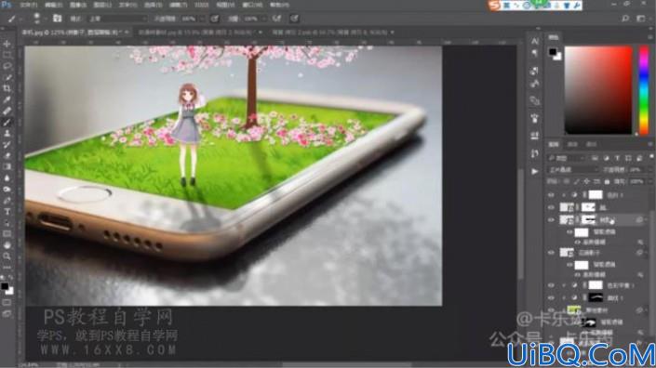
Task: Open the layer blend mode dropdown
Action: tap(573, 170)
